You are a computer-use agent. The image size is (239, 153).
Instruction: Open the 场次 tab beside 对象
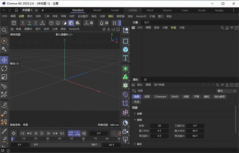[147, 22]
